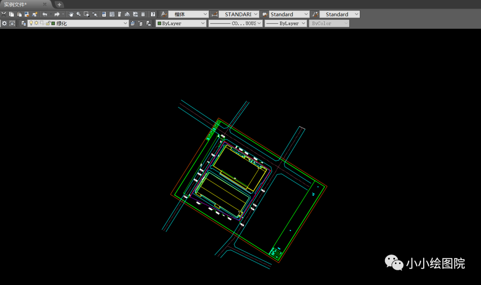Image resolution: width=481 pixels, height=285 pixels.
Task: Open the QuickCalc calculator icon
Action: (x=143, y=14)
